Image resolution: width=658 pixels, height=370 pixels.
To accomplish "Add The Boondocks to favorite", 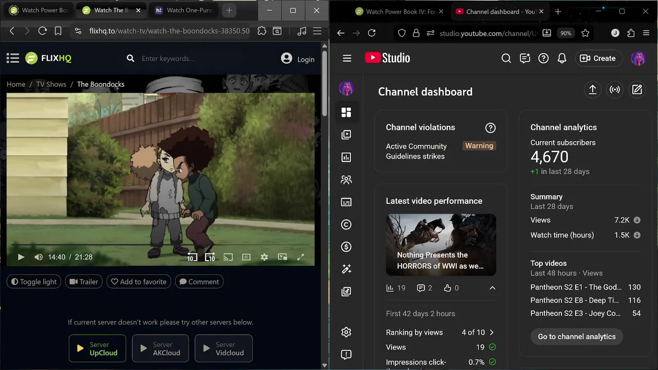I will tap(139, 282).
